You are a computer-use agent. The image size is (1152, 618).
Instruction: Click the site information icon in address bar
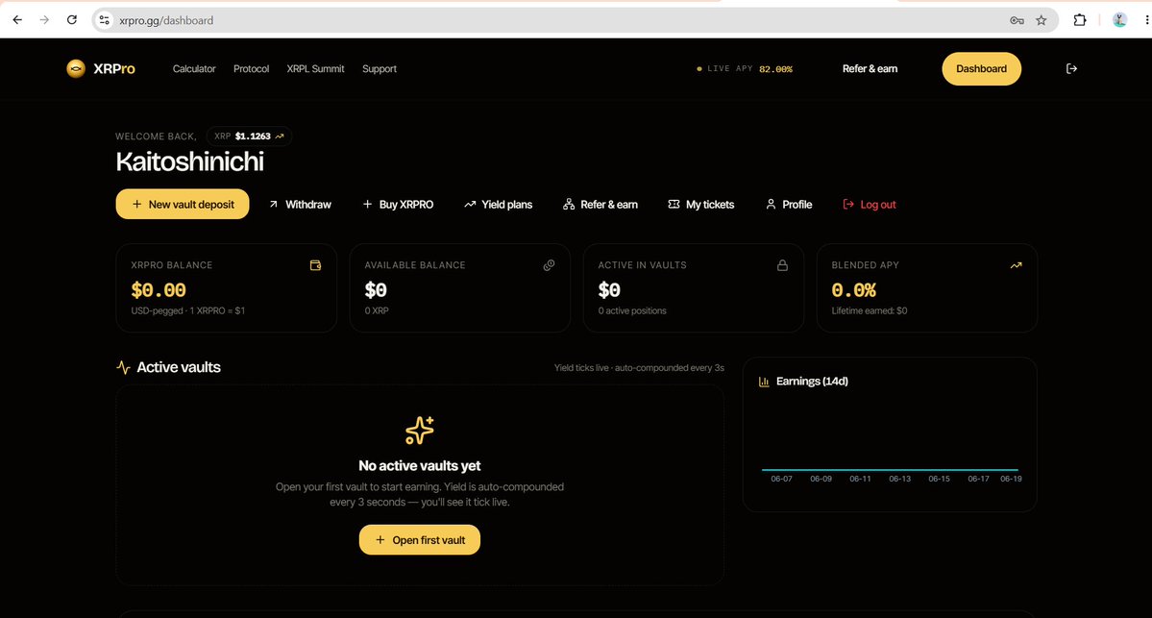coord(105,20)
